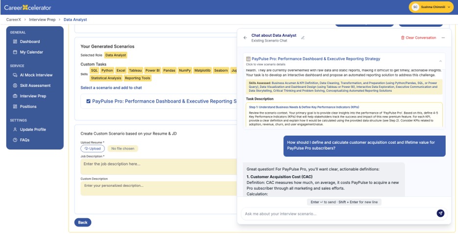Uncheck the PayPulse Pro scenario checkbox
The height and width of the screenshot is (234, 458).
point(88,102)
